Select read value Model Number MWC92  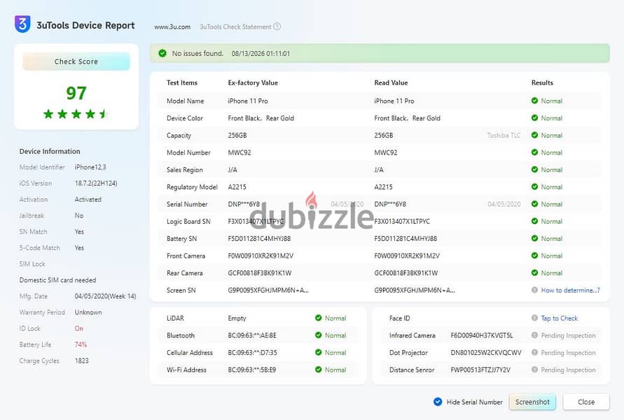(386, 153)
